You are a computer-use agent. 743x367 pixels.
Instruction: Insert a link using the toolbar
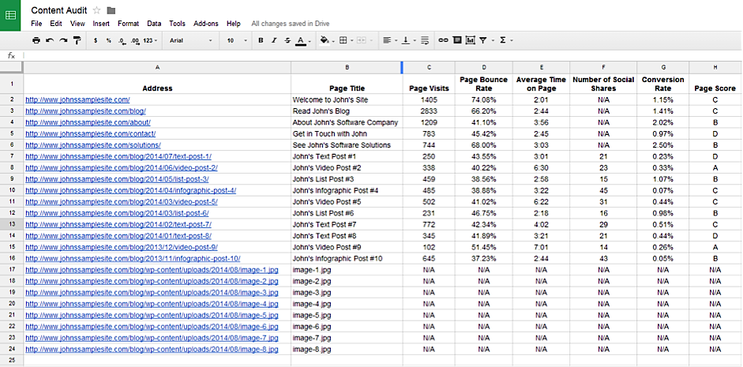443,39
